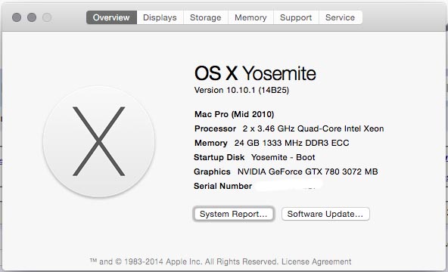Select the Mac Pro (Mid 2010) model text
This screenshot has height=272, width=448.
pos(235,114)
